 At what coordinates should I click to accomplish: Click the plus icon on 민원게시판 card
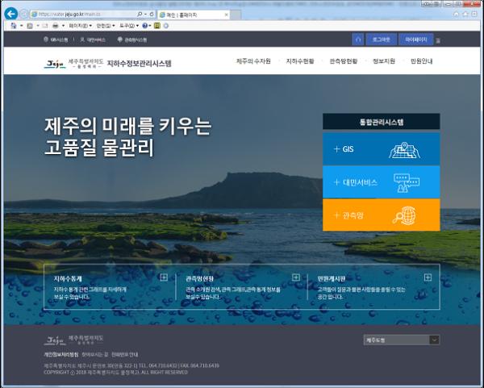[428, 277]
